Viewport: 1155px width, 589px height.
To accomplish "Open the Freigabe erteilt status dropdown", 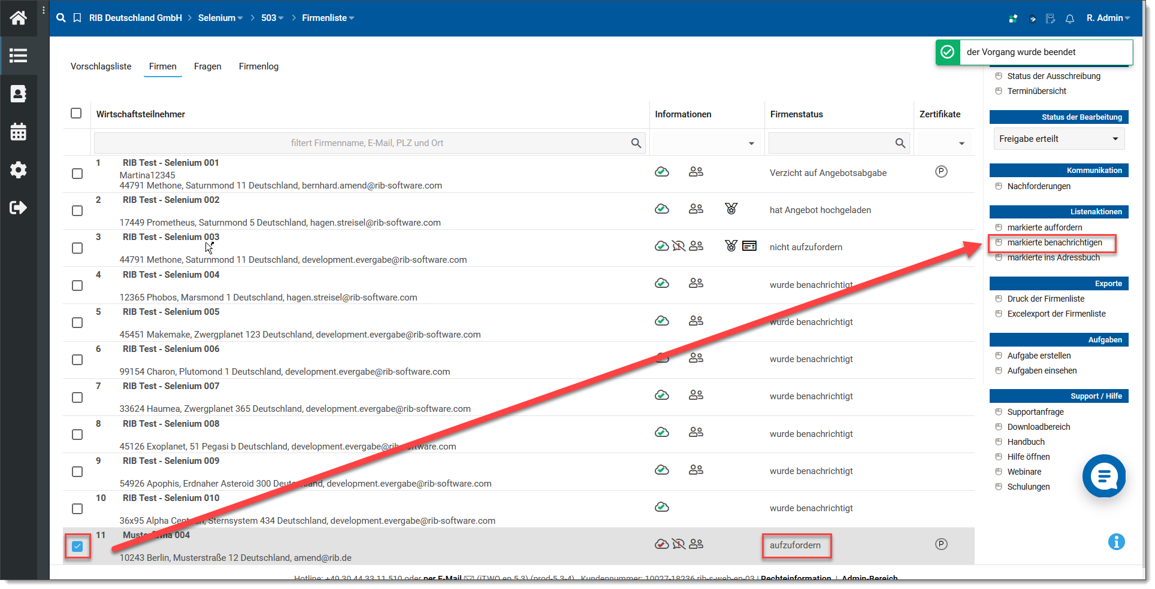I will 1059,139.
